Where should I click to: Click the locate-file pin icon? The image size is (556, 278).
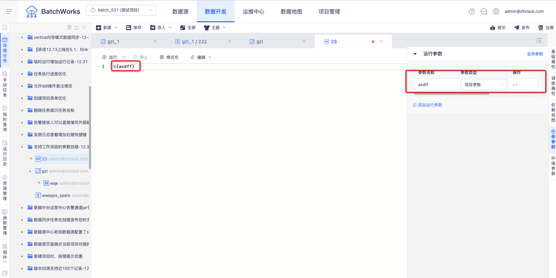[69, 27]
